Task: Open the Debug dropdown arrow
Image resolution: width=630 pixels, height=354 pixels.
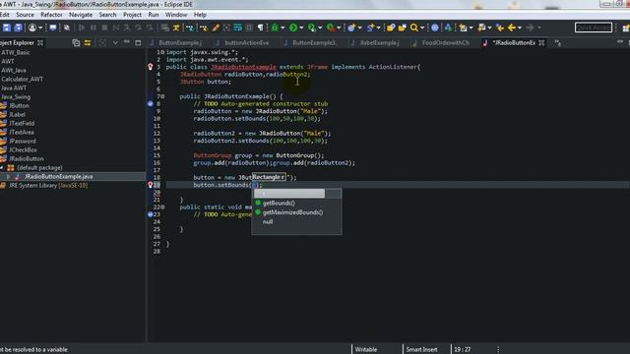Action: pyautogui.click(x=283, y=28)
